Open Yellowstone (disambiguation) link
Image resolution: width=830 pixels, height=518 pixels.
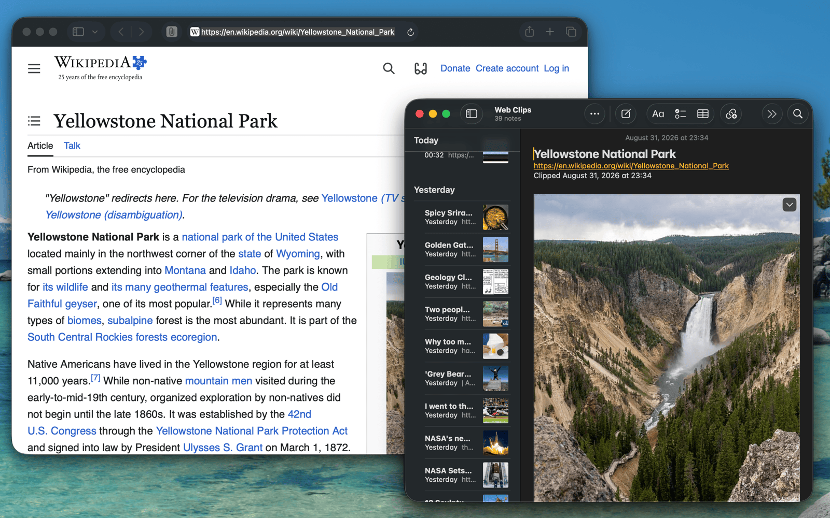pos(114,215)
